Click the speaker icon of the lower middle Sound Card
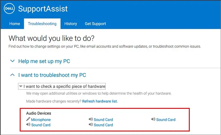 90,125
